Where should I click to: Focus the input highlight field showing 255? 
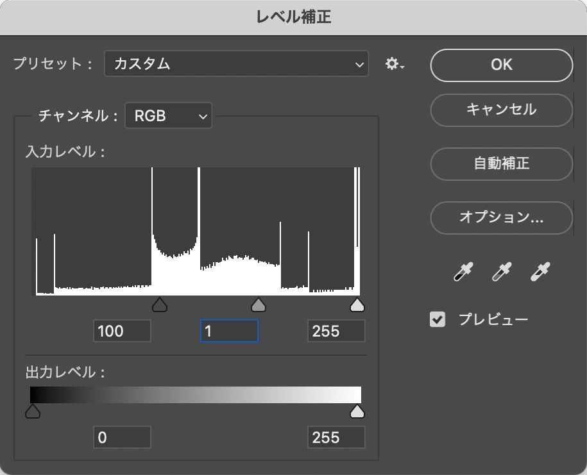(336, 331)
